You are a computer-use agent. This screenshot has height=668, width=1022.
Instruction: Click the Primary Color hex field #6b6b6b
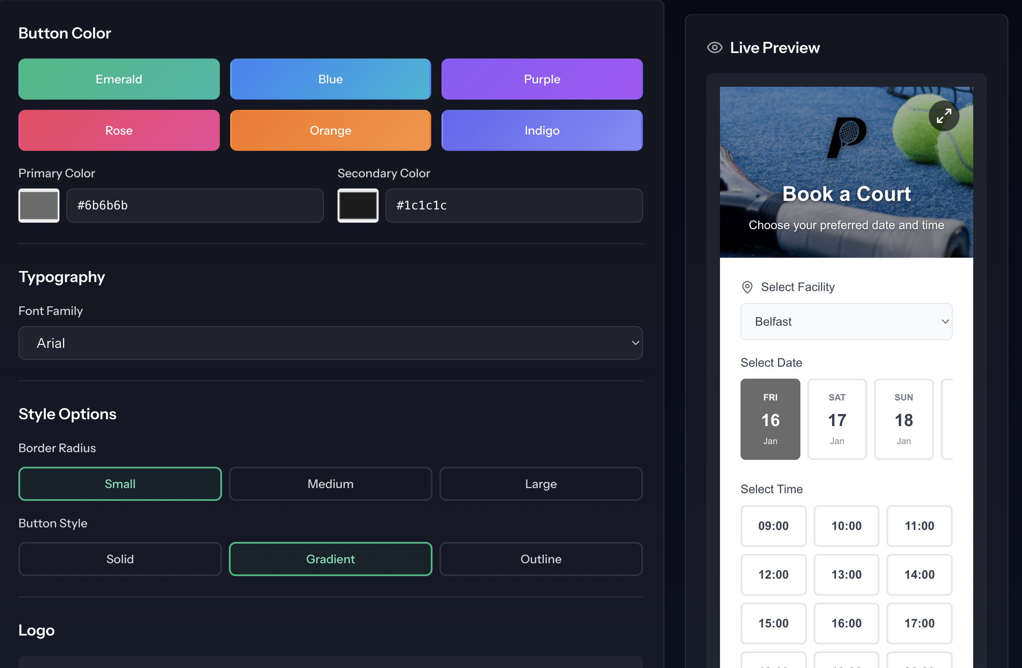[195, 206]
